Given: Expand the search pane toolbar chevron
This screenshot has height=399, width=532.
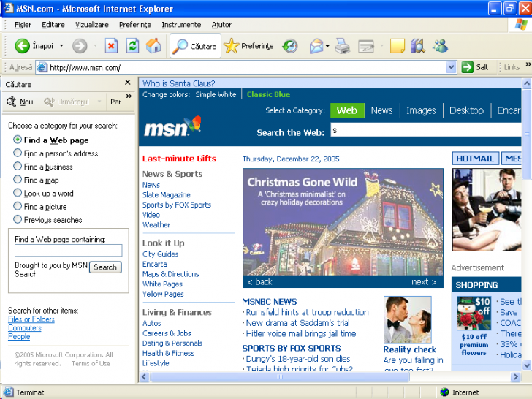Looking at the screenshot, I should click(129, 96).
